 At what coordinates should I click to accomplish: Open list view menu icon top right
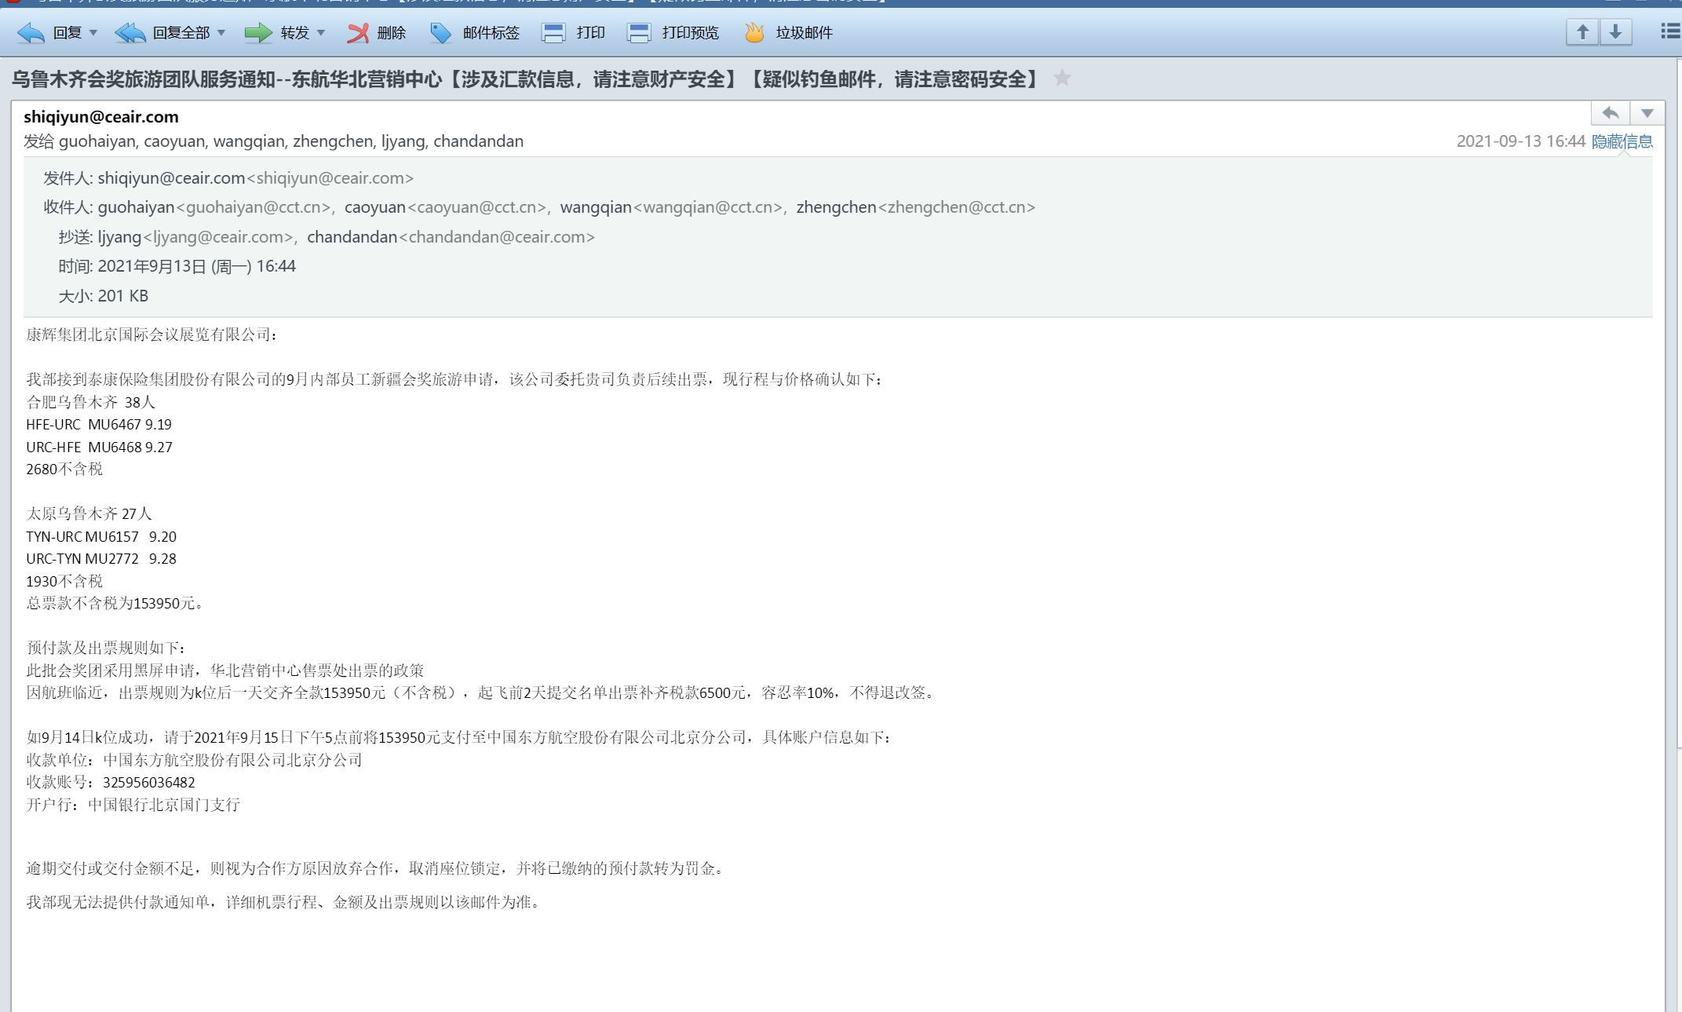tap(1669, 31)
